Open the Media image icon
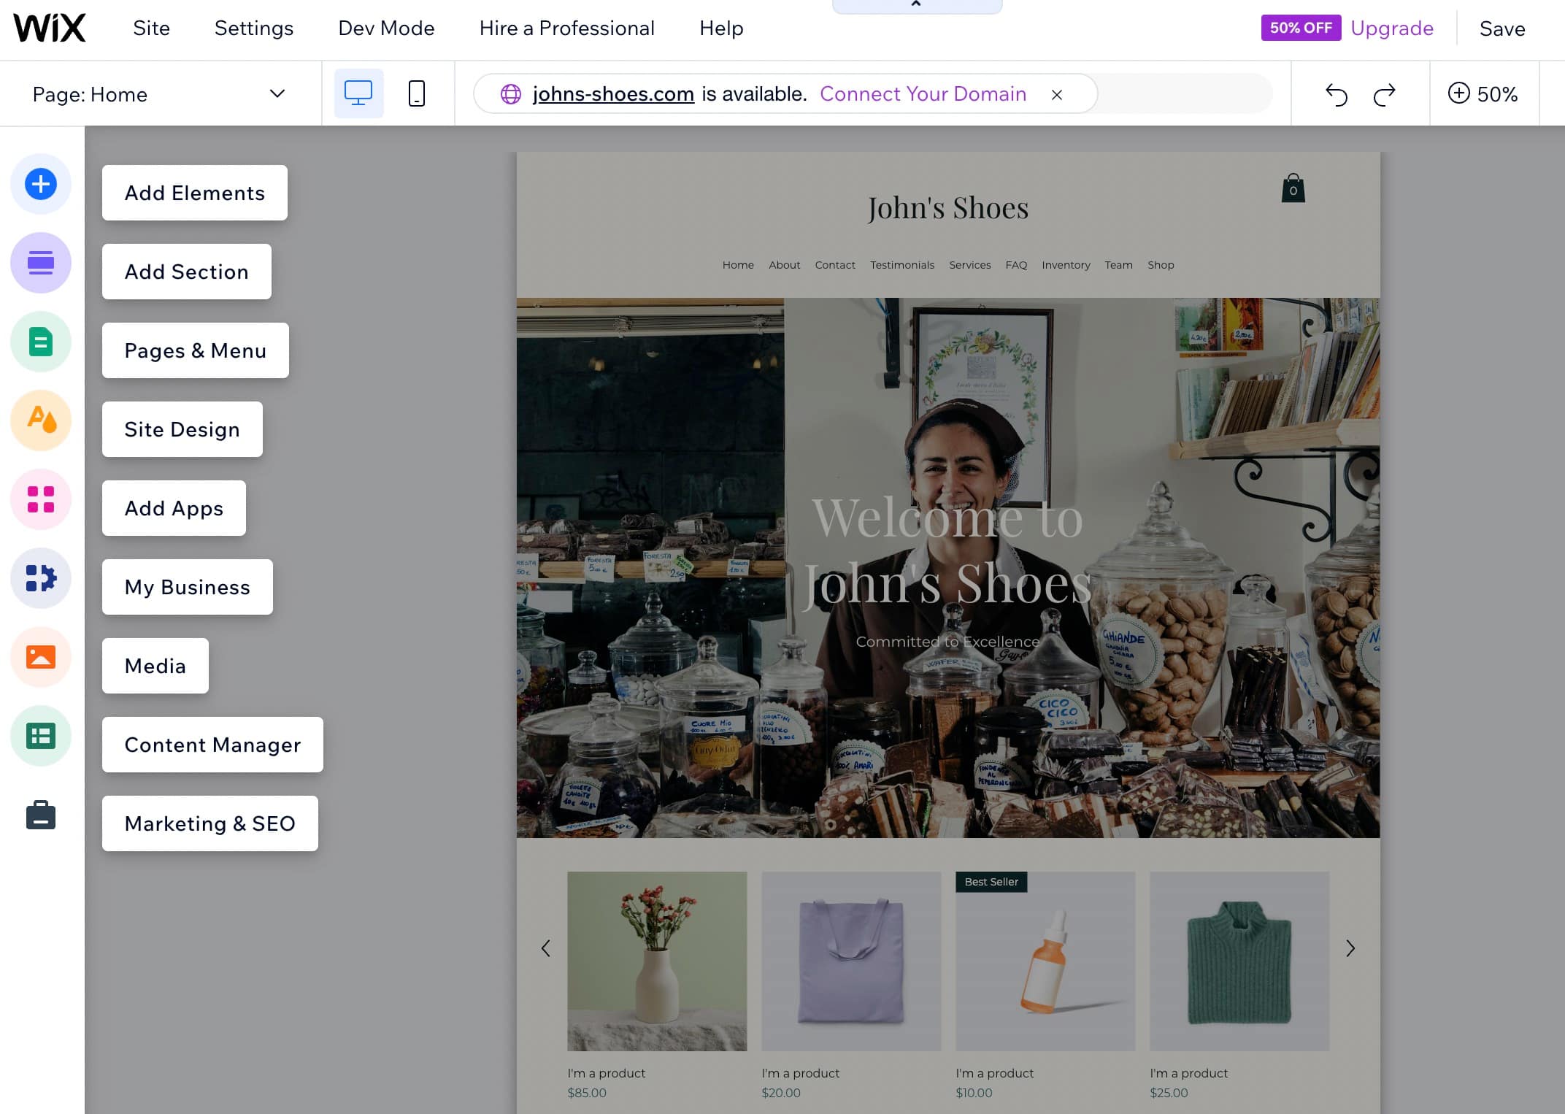1565x1114 pixels. (x=41, y=657)
